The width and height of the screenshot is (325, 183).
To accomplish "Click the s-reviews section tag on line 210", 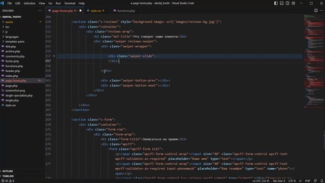I will pos(146,22).
